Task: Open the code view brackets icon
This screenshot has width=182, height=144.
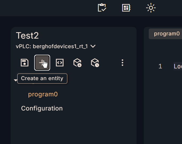Action: click(x=60, y=63)
